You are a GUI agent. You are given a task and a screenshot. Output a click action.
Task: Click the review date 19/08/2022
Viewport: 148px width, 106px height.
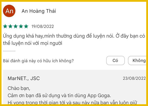(43, 26)
